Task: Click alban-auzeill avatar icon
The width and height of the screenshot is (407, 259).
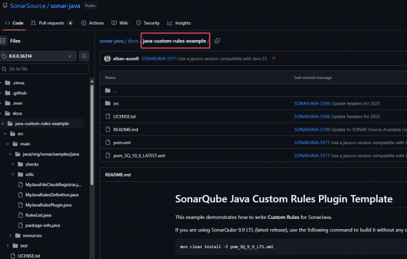Action: pos(107,59)
